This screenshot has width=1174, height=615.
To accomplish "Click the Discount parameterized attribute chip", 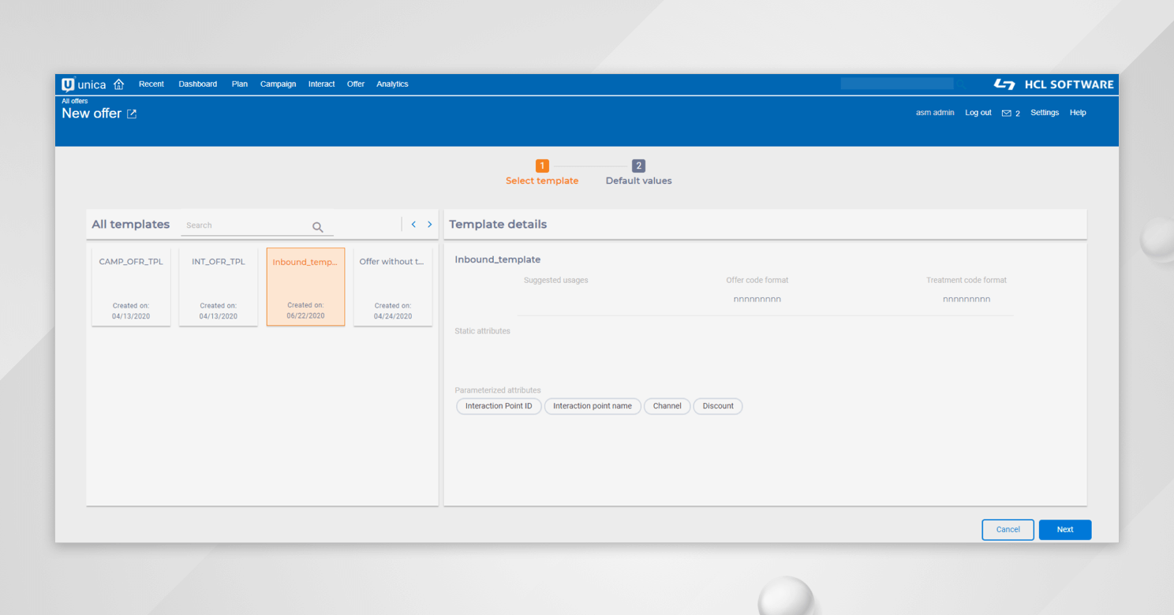I will (x=717, y=406).
